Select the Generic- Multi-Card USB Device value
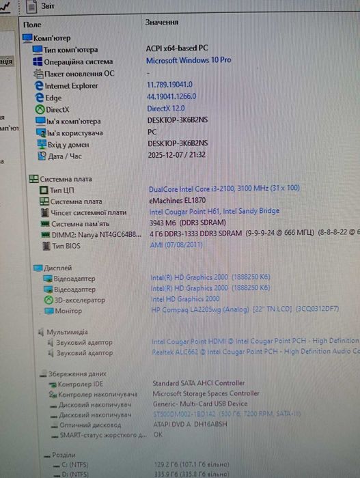 tap(200, 404)
